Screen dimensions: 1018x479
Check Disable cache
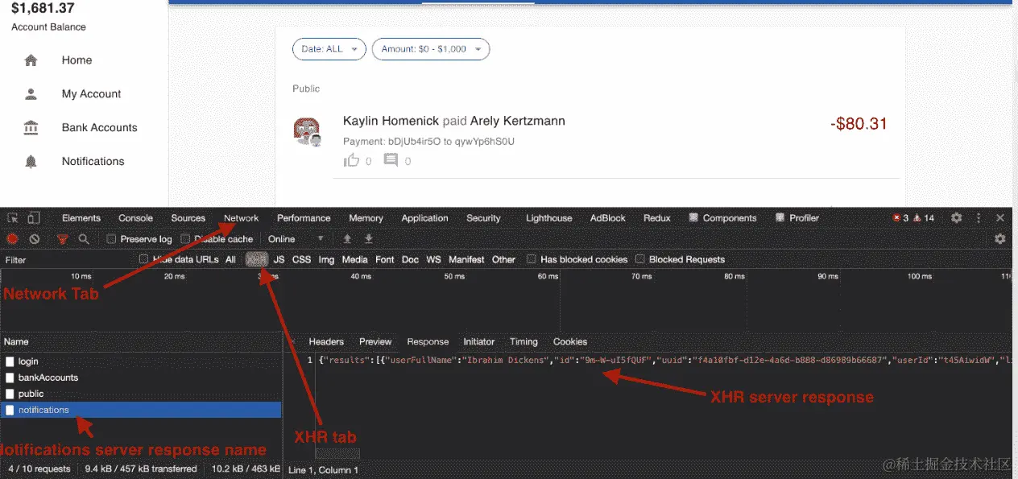186,239
